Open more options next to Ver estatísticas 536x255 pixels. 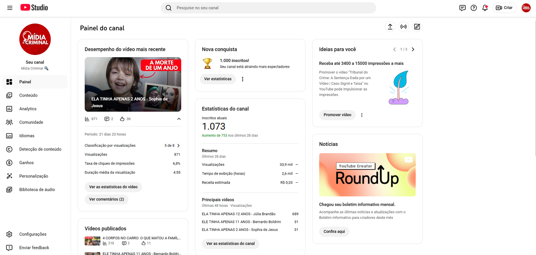click(x=243, y=79)
